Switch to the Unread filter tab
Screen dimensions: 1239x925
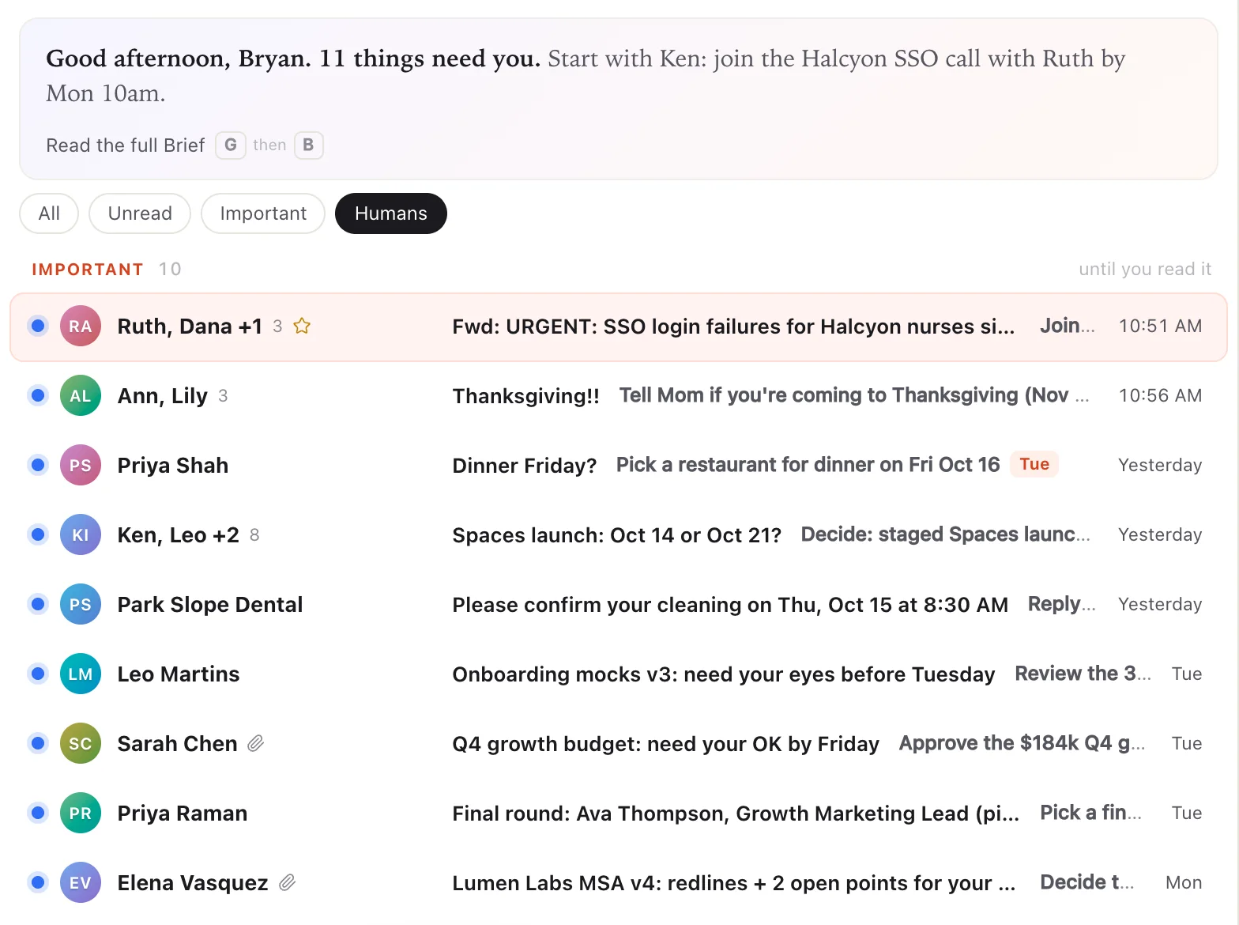pos(140,213)
